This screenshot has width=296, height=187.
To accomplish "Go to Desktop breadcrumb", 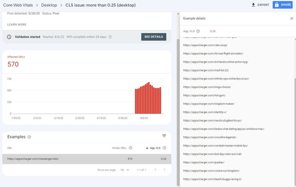I will (49, 5).
